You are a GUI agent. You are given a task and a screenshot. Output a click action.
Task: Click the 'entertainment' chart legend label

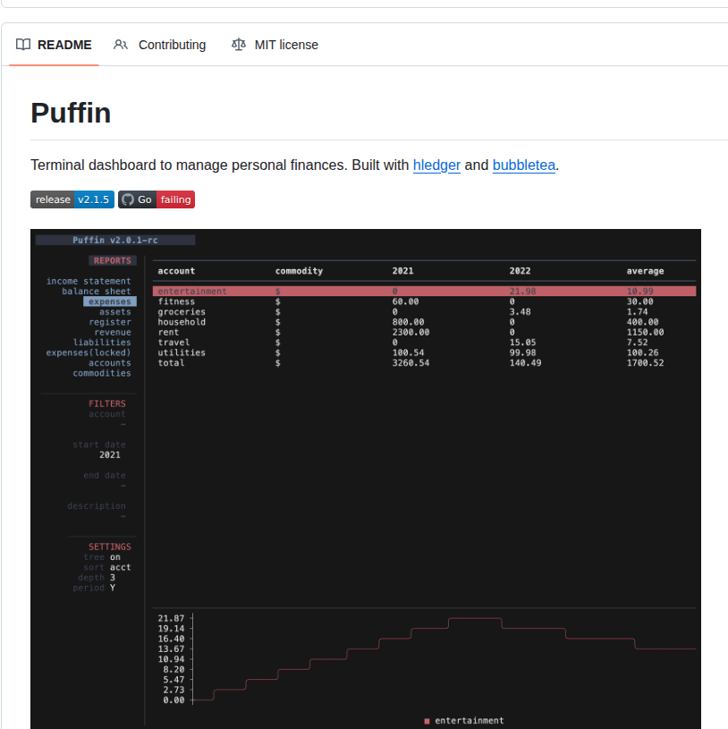(469, 721)
